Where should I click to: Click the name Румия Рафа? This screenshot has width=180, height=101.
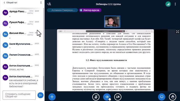coord(18,22)
